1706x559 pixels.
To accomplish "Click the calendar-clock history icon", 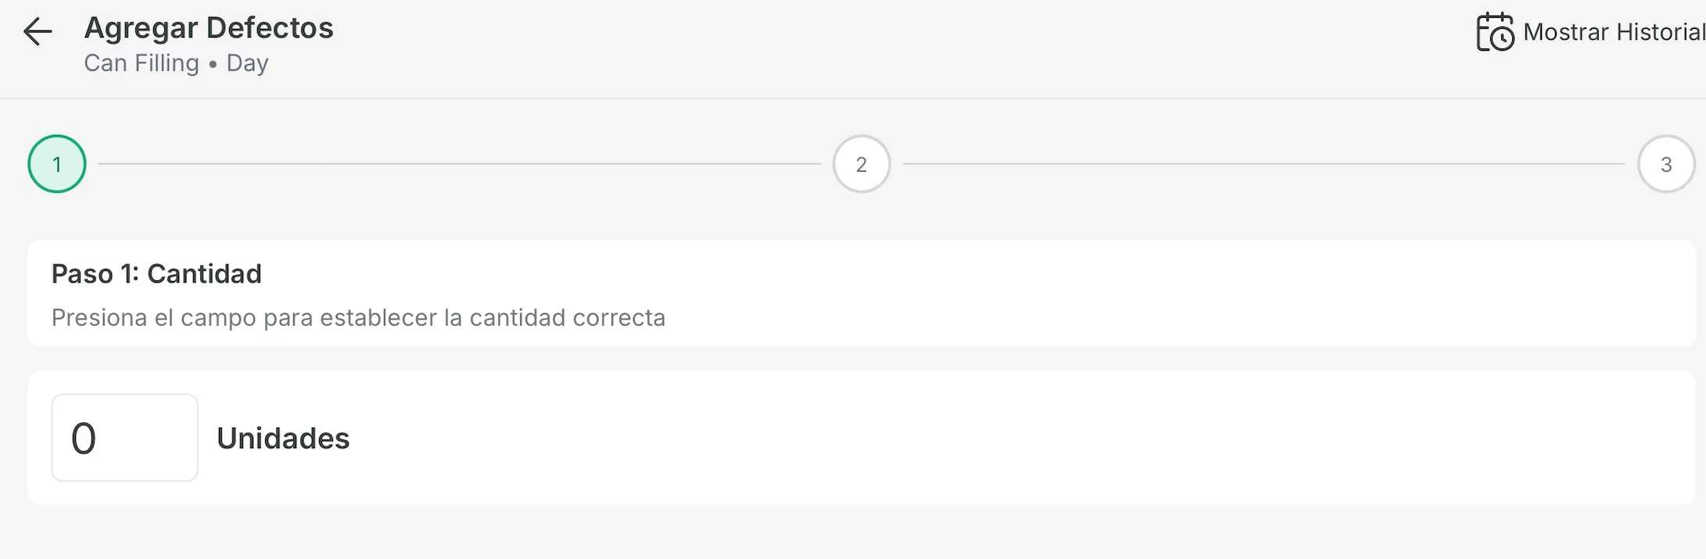I will point(1495,32).
